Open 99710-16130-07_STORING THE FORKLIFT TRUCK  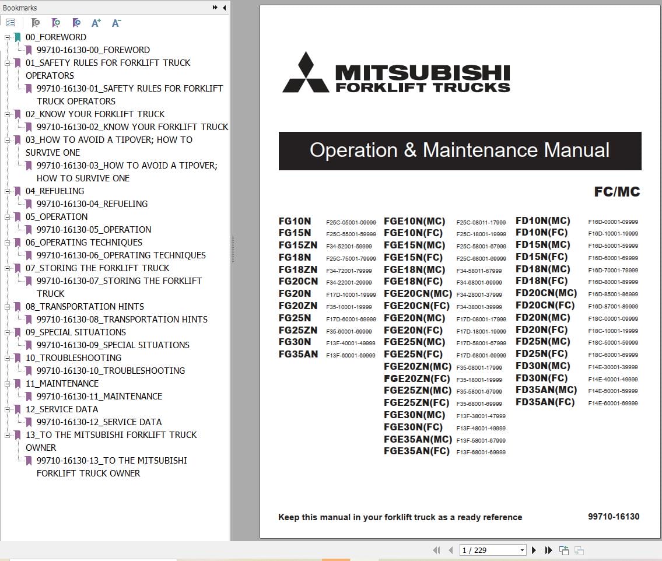click(119, 287)
